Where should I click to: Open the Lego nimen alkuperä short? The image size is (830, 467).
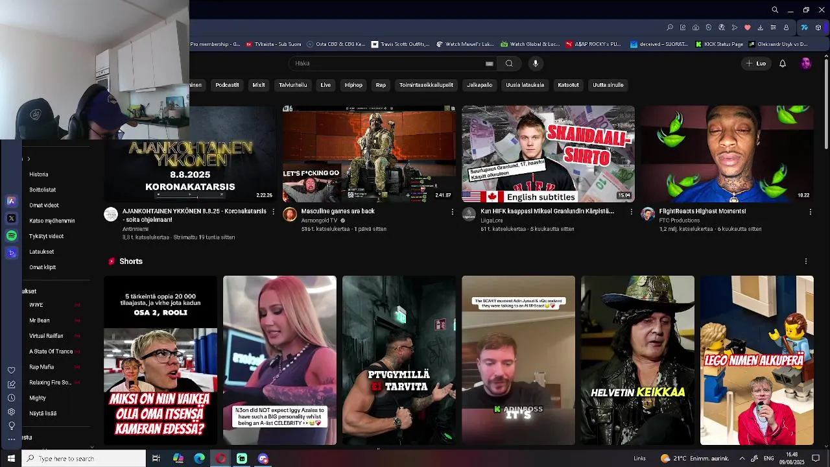click(x=757, y=360)
